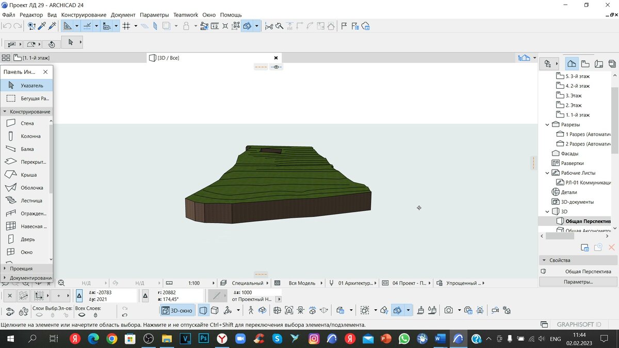Toggle the Всех Слоев eye icon
Viewport: 619px width, 348px height.
pos(82,315)
